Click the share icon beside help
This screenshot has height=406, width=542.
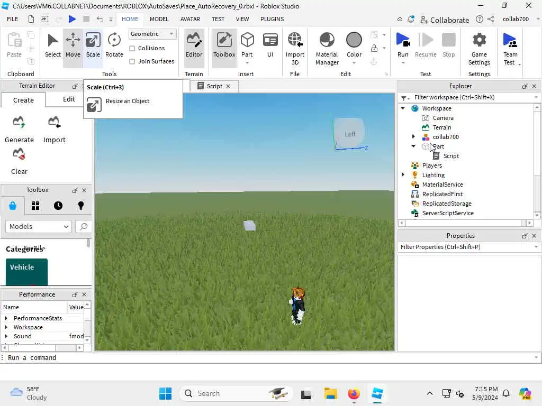pyautogui.click(x=491, y=19)
